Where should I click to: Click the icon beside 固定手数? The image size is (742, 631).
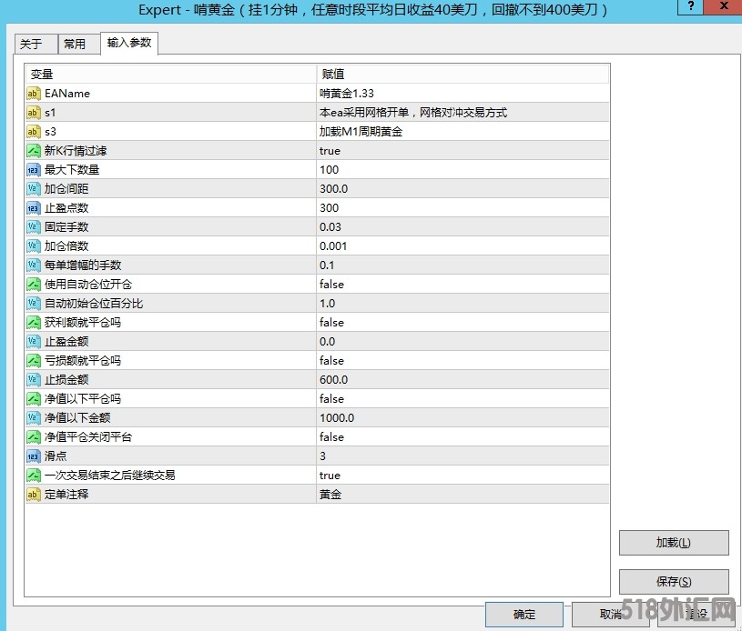tap(34, 227)
